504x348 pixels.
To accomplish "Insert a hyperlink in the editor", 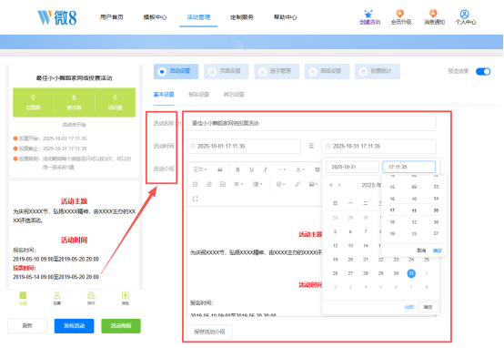I will [297, 184].
